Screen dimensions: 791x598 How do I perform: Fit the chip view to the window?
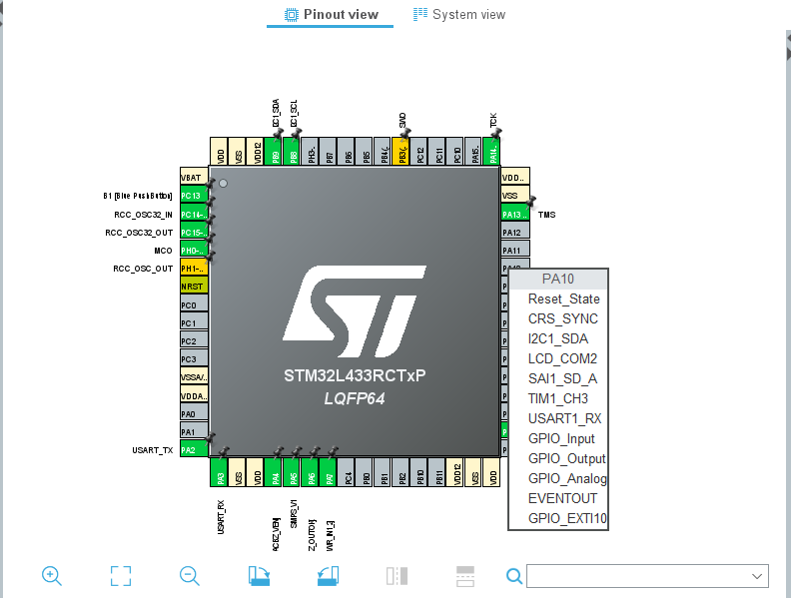coord(121,576)
